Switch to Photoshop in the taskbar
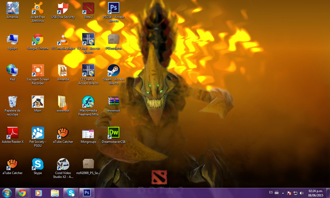This screenshot has width=330, height=198. click(87, 193)
